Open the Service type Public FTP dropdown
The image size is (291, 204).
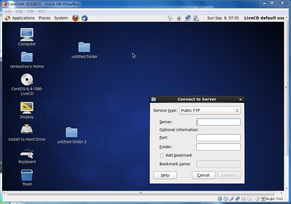tap(210, 110)
